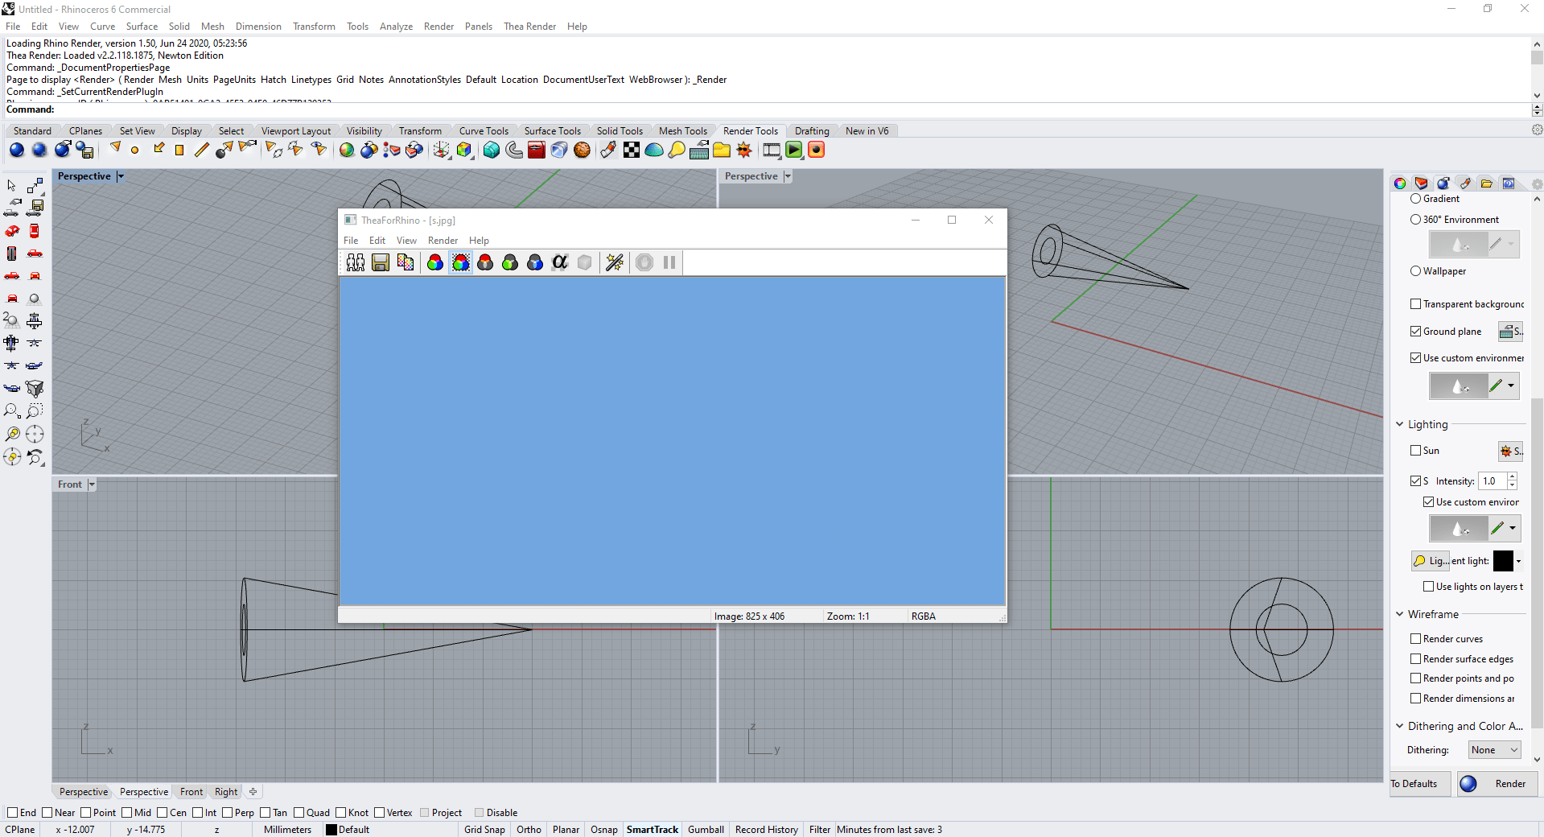The height and width of the screenshot is (837, 1544).
Task: Click the paintbrush icon in Render Tools toolbar
Action: [608, 150]
